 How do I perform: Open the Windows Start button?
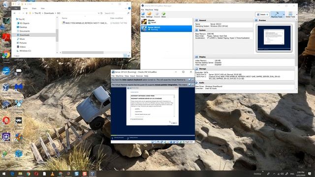[4, 174]
